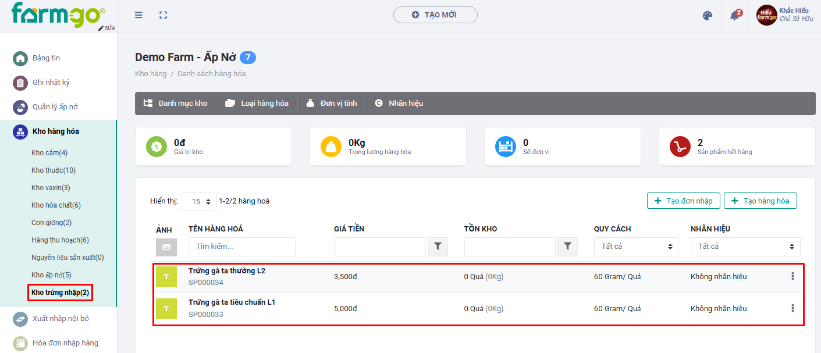Screen dimensions: 821x353
Task: Open Loại hàng hóa toolbar tab
Action: click(x=257, y=104)
